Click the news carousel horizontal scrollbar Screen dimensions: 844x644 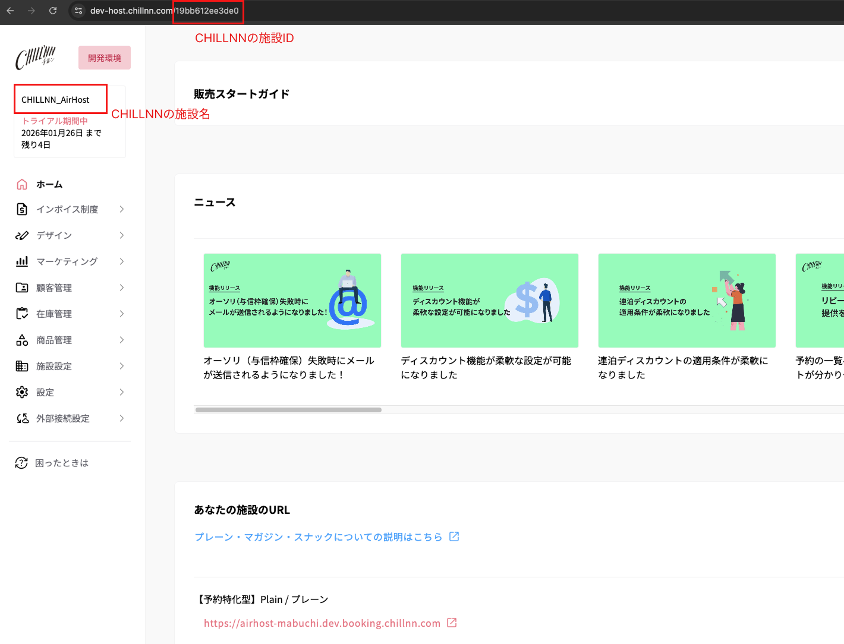coord(288,410)
